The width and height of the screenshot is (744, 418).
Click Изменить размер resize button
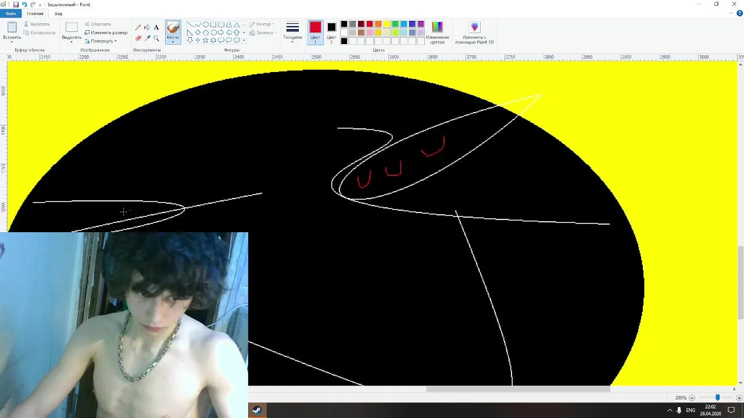coord(106,33)
